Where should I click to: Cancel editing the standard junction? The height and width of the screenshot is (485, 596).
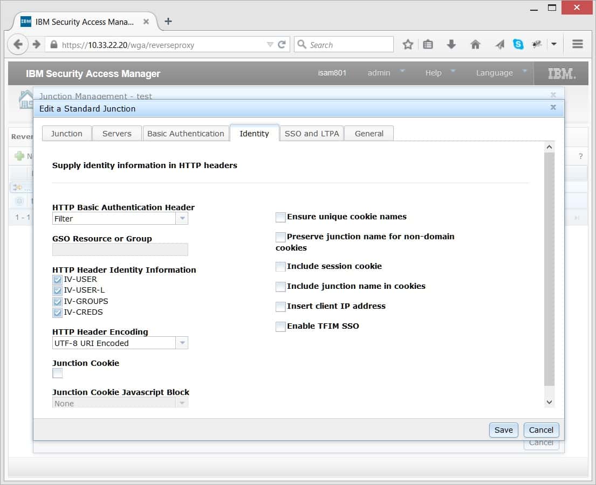click(x=541, y=430)
